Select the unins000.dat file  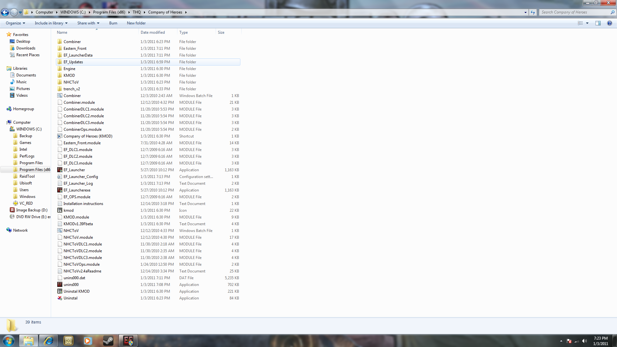(74, 278)
